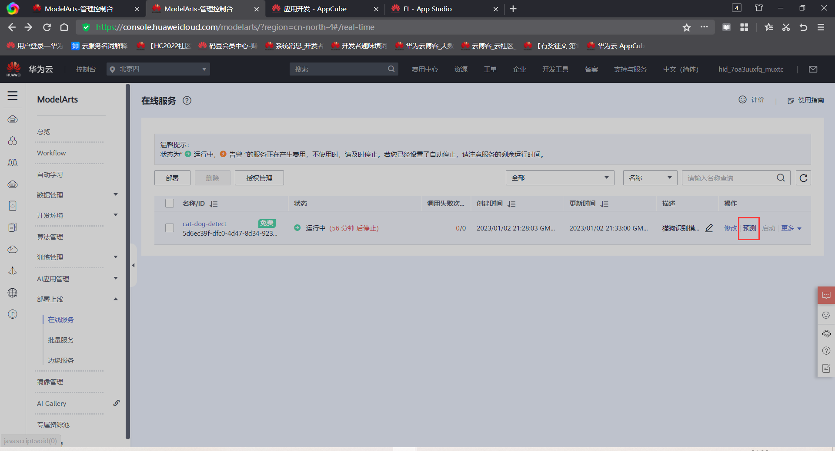Open the browser extensions grid icon
The height and width of the screenshot is (451, 835).
tap(744, 27)
